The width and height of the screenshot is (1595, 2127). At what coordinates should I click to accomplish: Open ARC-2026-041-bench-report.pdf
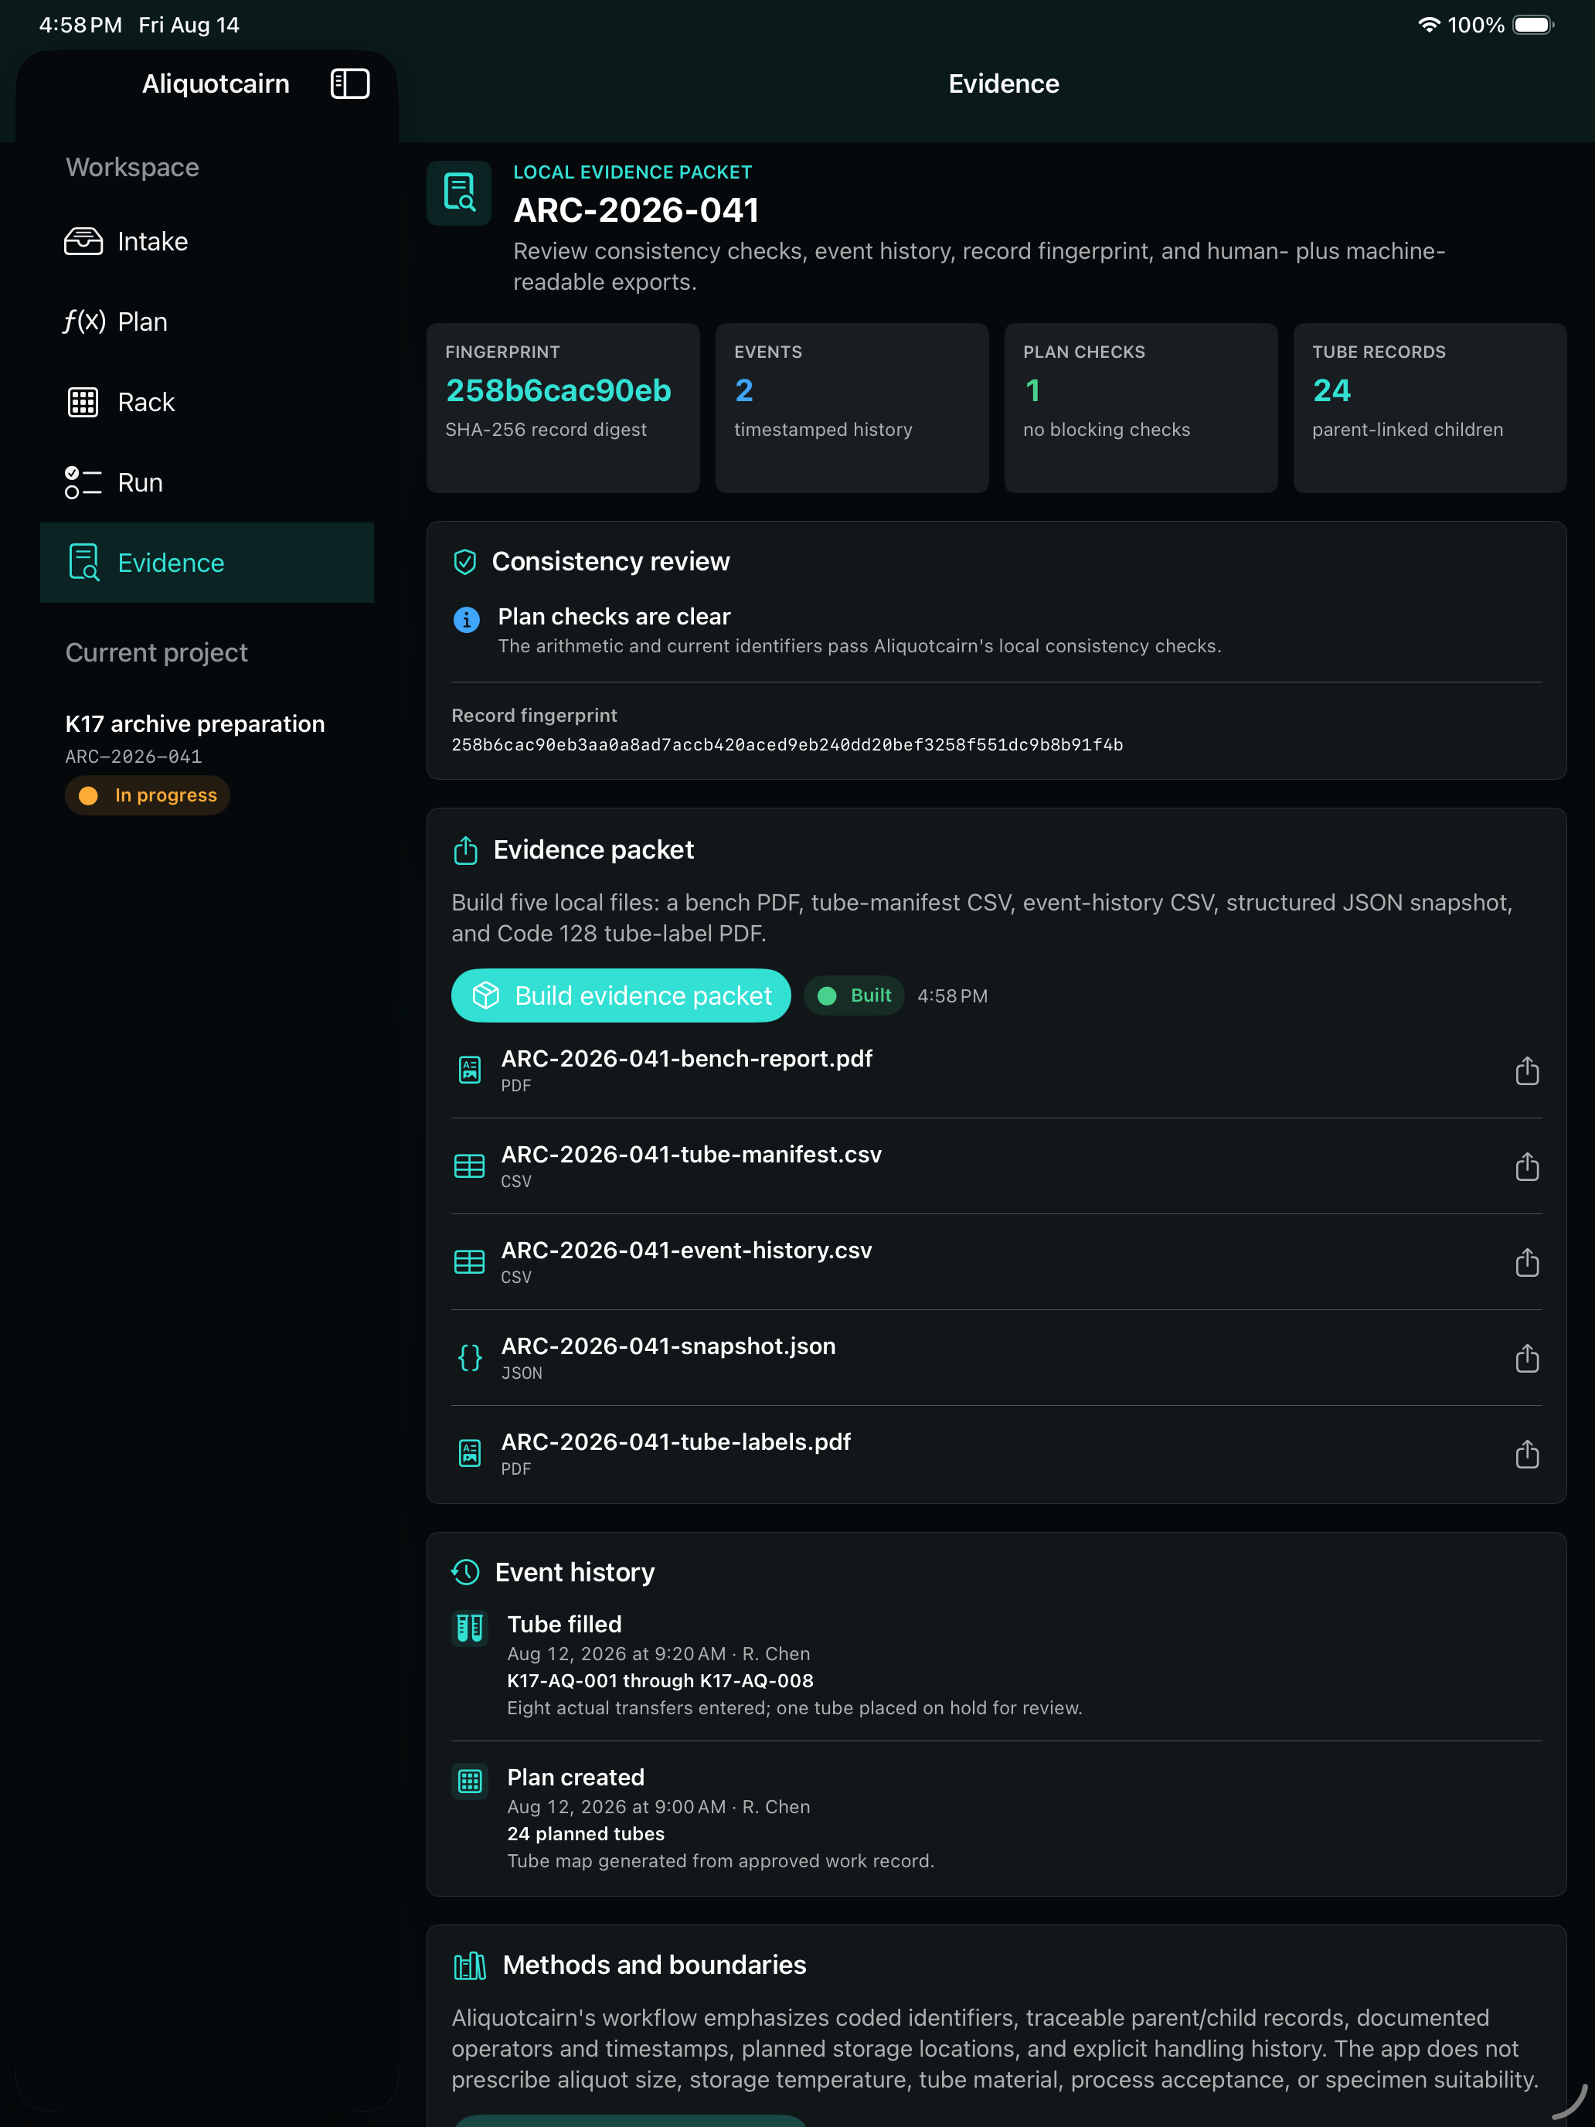tap(686, 1059)
